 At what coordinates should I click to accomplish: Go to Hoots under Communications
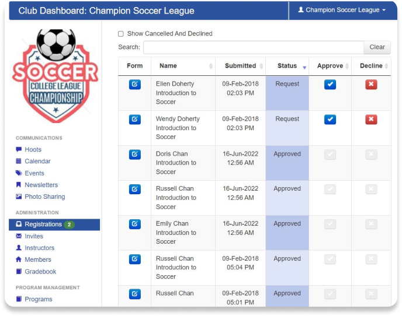click(33, 149)
